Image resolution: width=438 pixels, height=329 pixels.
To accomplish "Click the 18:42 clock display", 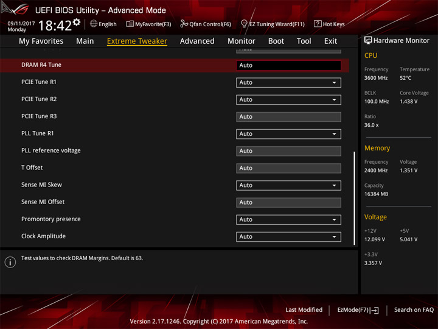I will tap(55, 26).
